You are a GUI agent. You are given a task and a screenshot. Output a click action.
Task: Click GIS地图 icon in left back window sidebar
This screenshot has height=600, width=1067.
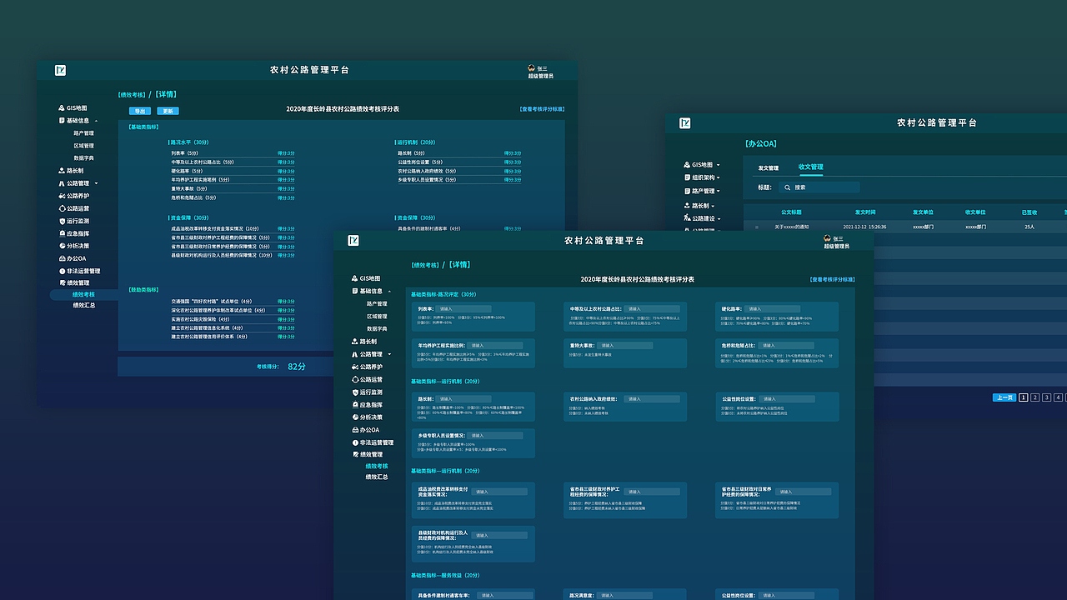[62, 108]
